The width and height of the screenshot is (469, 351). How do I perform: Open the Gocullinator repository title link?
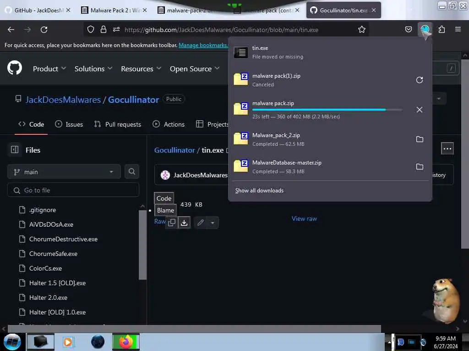133,99
